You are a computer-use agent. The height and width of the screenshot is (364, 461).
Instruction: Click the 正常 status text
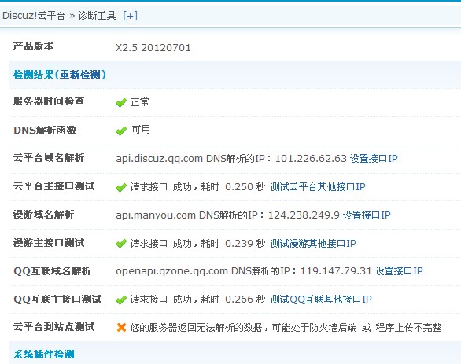pos(140,102)
